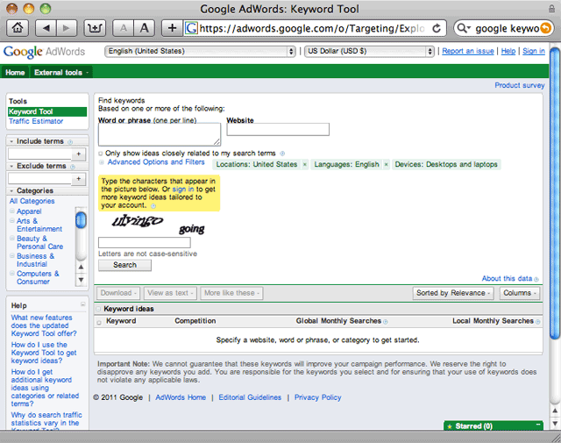Enable only show closely related ideas checkbox

pyautogui.click(x=101, y=154)
